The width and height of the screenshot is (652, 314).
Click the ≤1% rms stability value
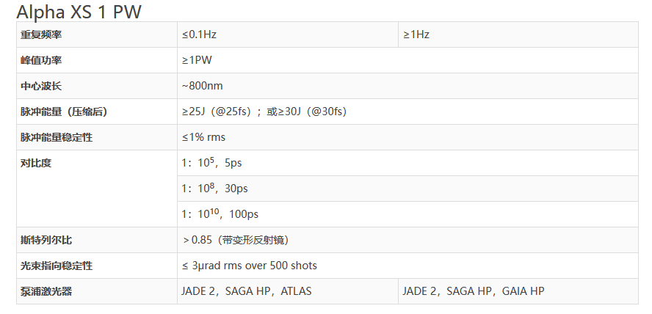coord(203,137)
